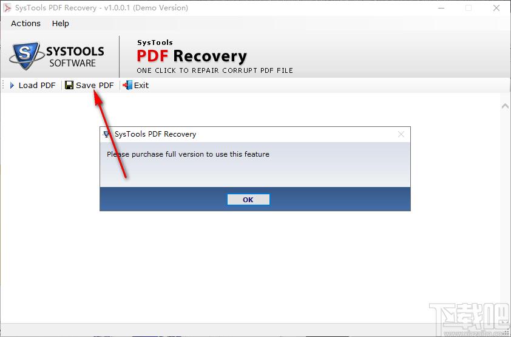Viewport: 511px width, 337px height.
Task: Click the Exit door icon in toolbar
Action: coord(127,85)
